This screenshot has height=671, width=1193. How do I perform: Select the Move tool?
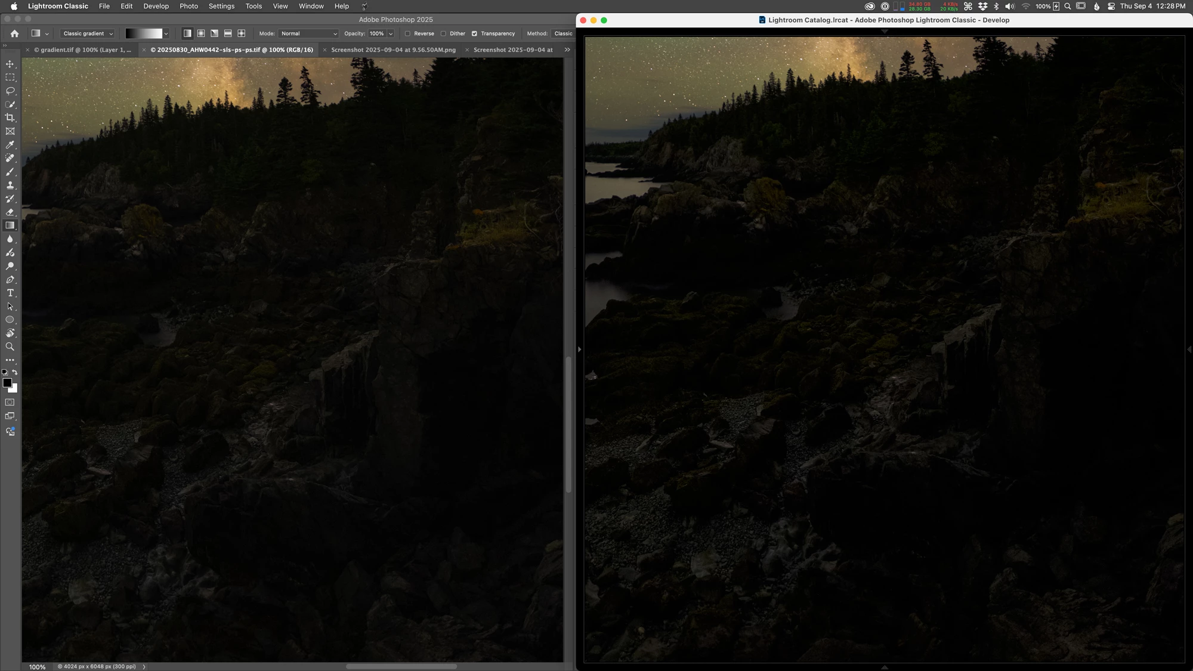pyautogui.click(x=10, y=64)
